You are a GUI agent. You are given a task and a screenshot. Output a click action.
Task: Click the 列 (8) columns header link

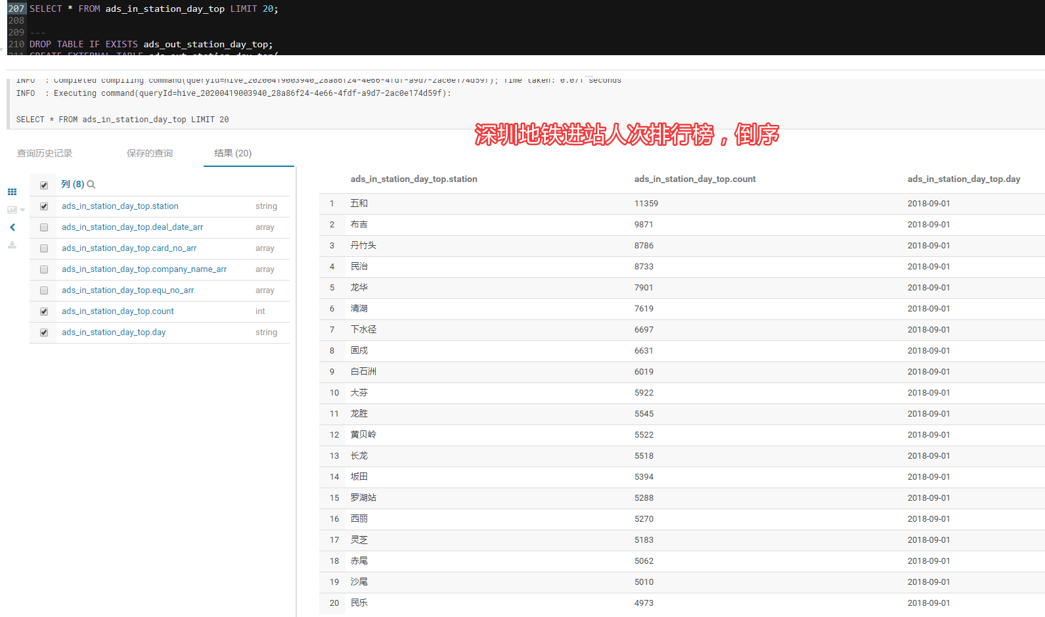72,184
